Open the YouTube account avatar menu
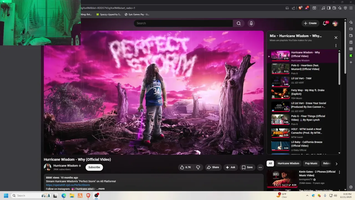This screenshot has width=355, height=200. click(335, 23)
